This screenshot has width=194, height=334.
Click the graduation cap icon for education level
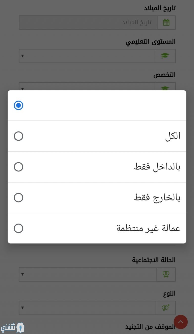pos(165,56)
